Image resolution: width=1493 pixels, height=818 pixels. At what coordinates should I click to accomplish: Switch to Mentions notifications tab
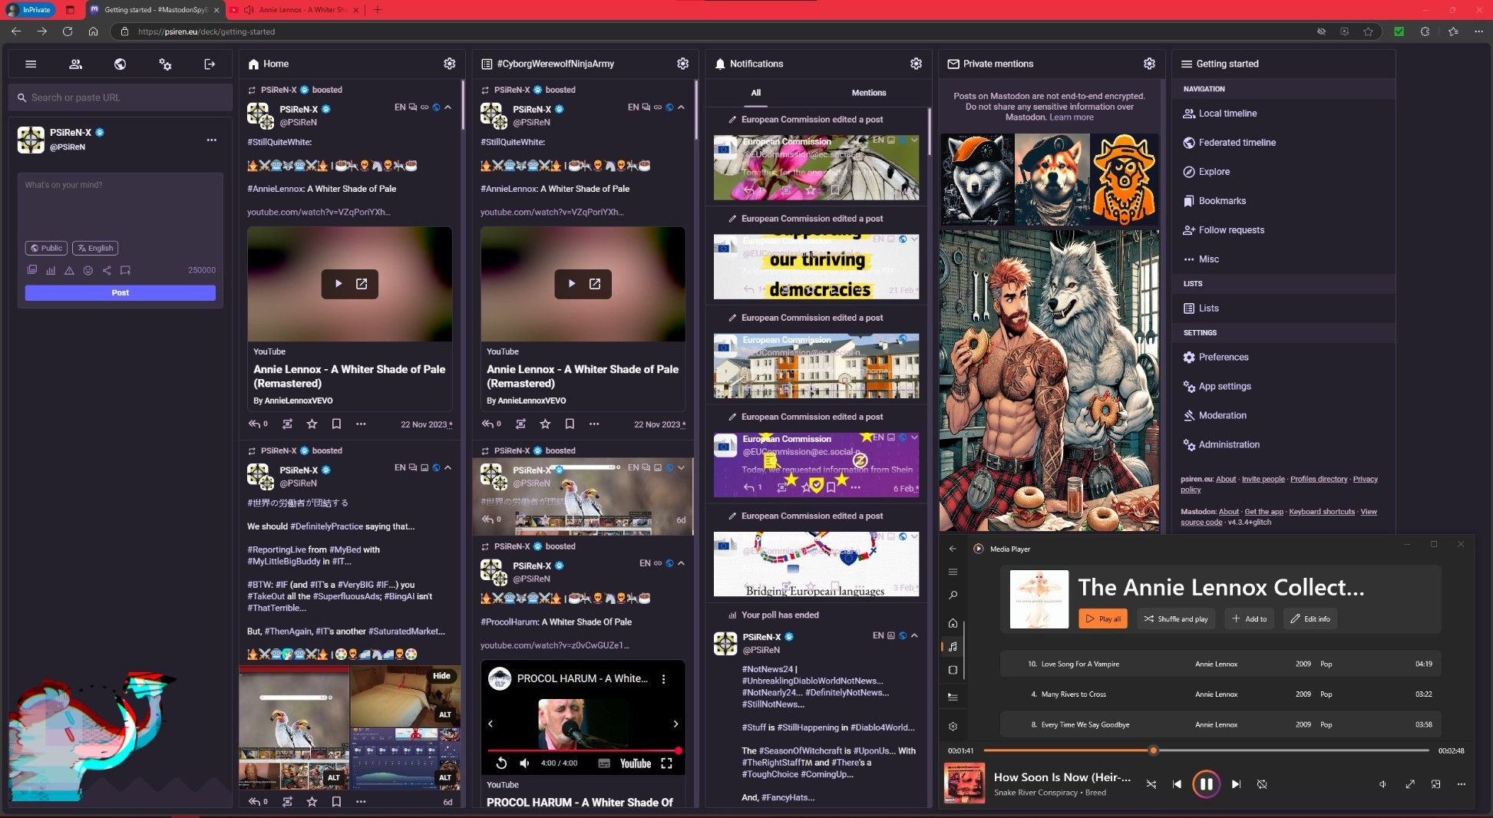tap(869, 93)
